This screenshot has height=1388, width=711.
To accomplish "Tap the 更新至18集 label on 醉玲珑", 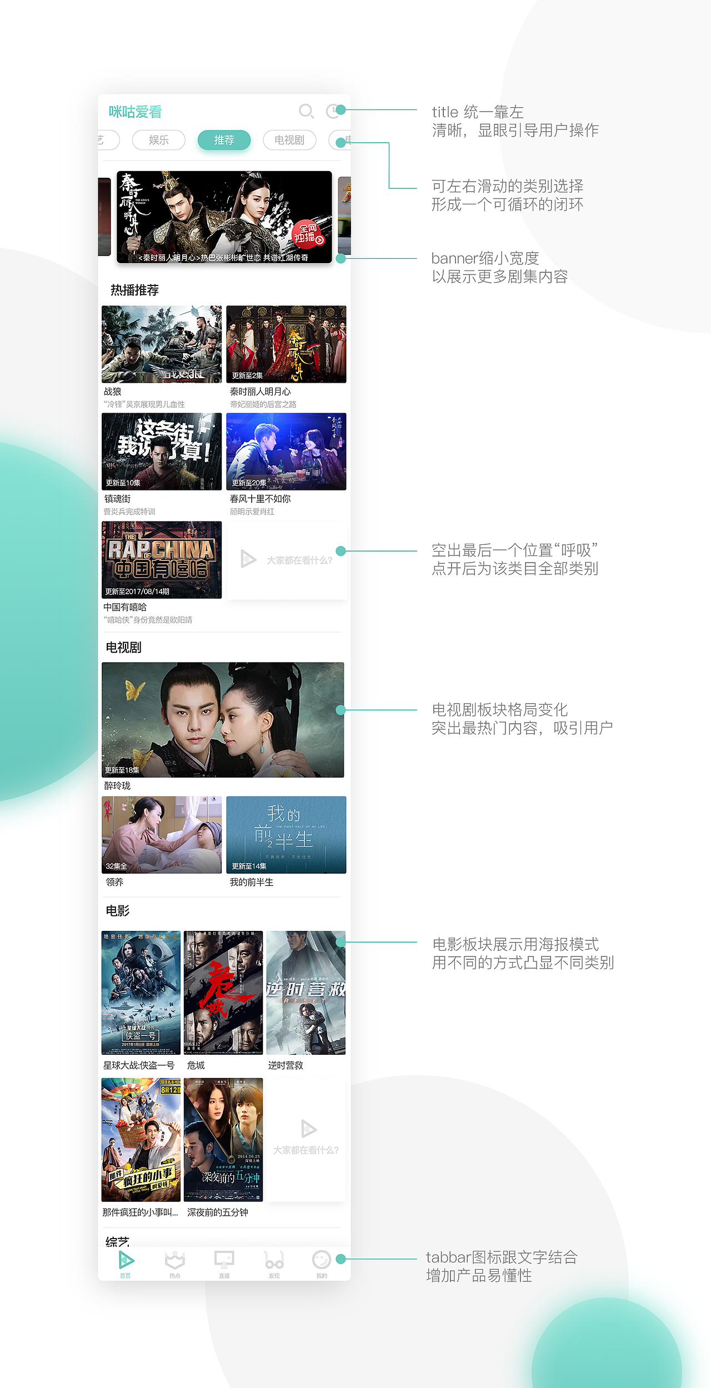I will click(x=122, y=770).
